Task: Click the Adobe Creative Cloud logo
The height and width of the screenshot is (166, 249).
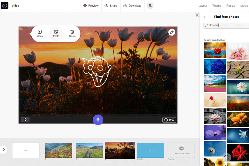Action: tap(5, 6)
